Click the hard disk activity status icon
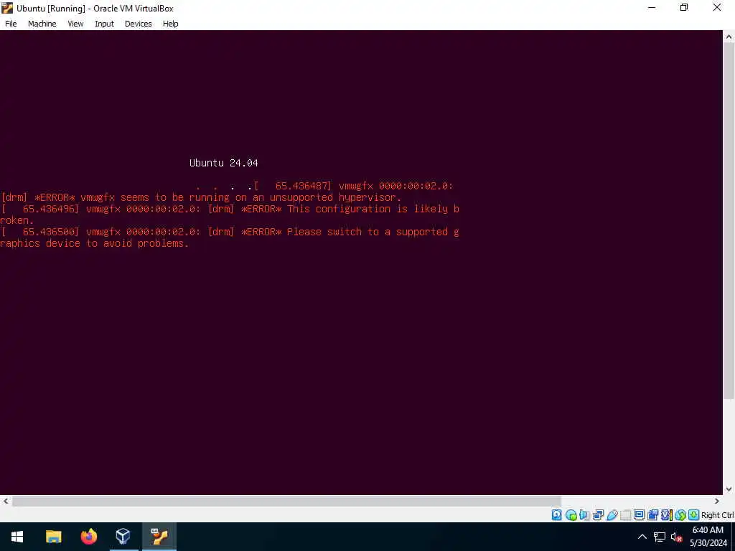 click(x=556, y=515)
